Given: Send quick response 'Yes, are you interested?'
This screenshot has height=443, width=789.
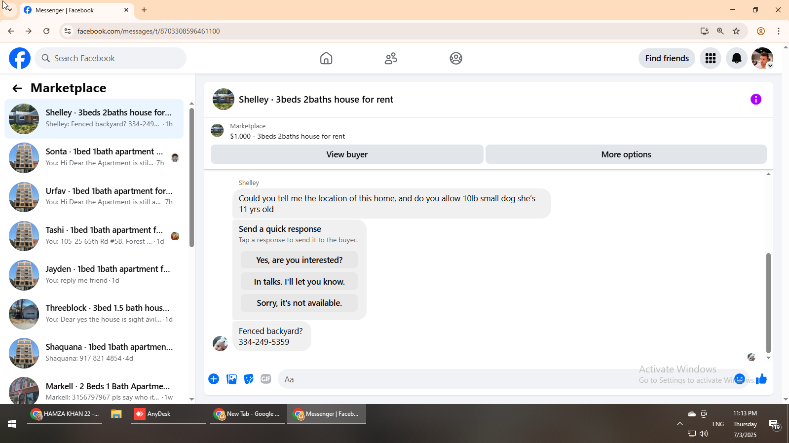Looking at the screenshot, I should click(x=299, y=260).
